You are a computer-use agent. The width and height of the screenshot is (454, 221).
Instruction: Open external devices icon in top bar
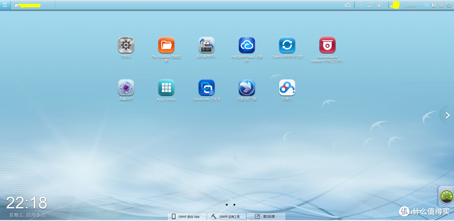[370, 5]
